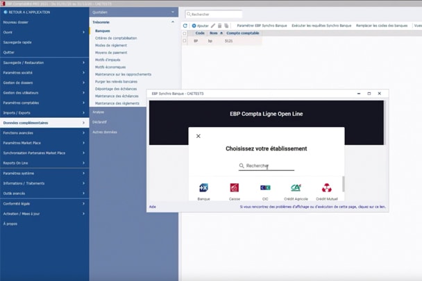
Task: Toggle the select-all header checkbox
Action: click(x=185, y=33)
